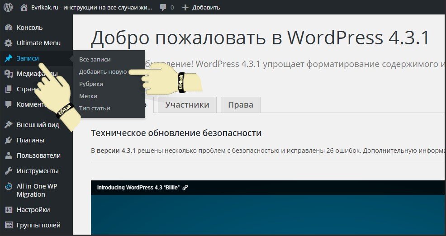The width and height of the screenshot is (446, 236).
Task: Switch to the Участники tab
Action: (x=187, y=104)
